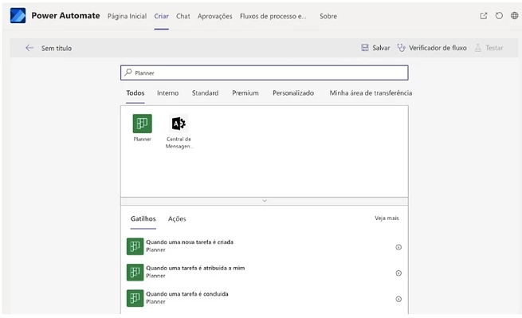Select the Premium filter tab
Screen dimensions: 522x318
point(245,93)
